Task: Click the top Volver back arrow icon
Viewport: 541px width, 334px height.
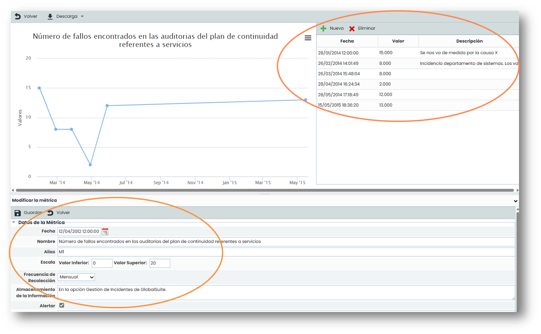Action: [18, 16]
